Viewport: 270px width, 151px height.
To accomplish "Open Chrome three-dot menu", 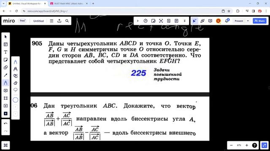I will coord(266,11).
